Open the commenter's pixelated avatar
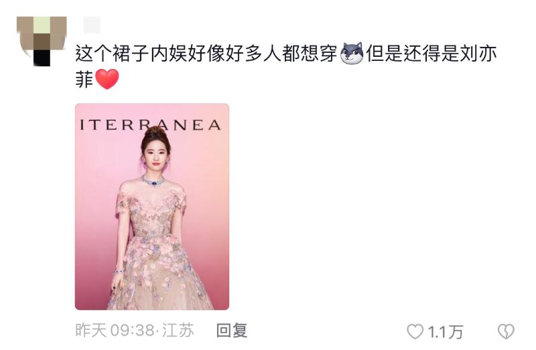 (42, 41)
